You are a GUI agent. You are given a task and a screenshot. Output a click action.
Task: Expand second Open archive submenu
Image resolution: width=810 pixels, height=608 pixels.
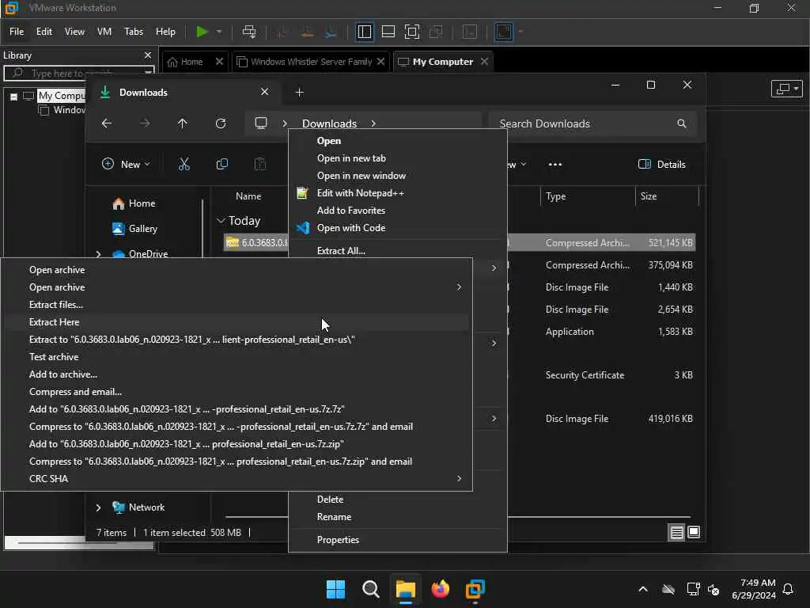[x=459, y=287]
